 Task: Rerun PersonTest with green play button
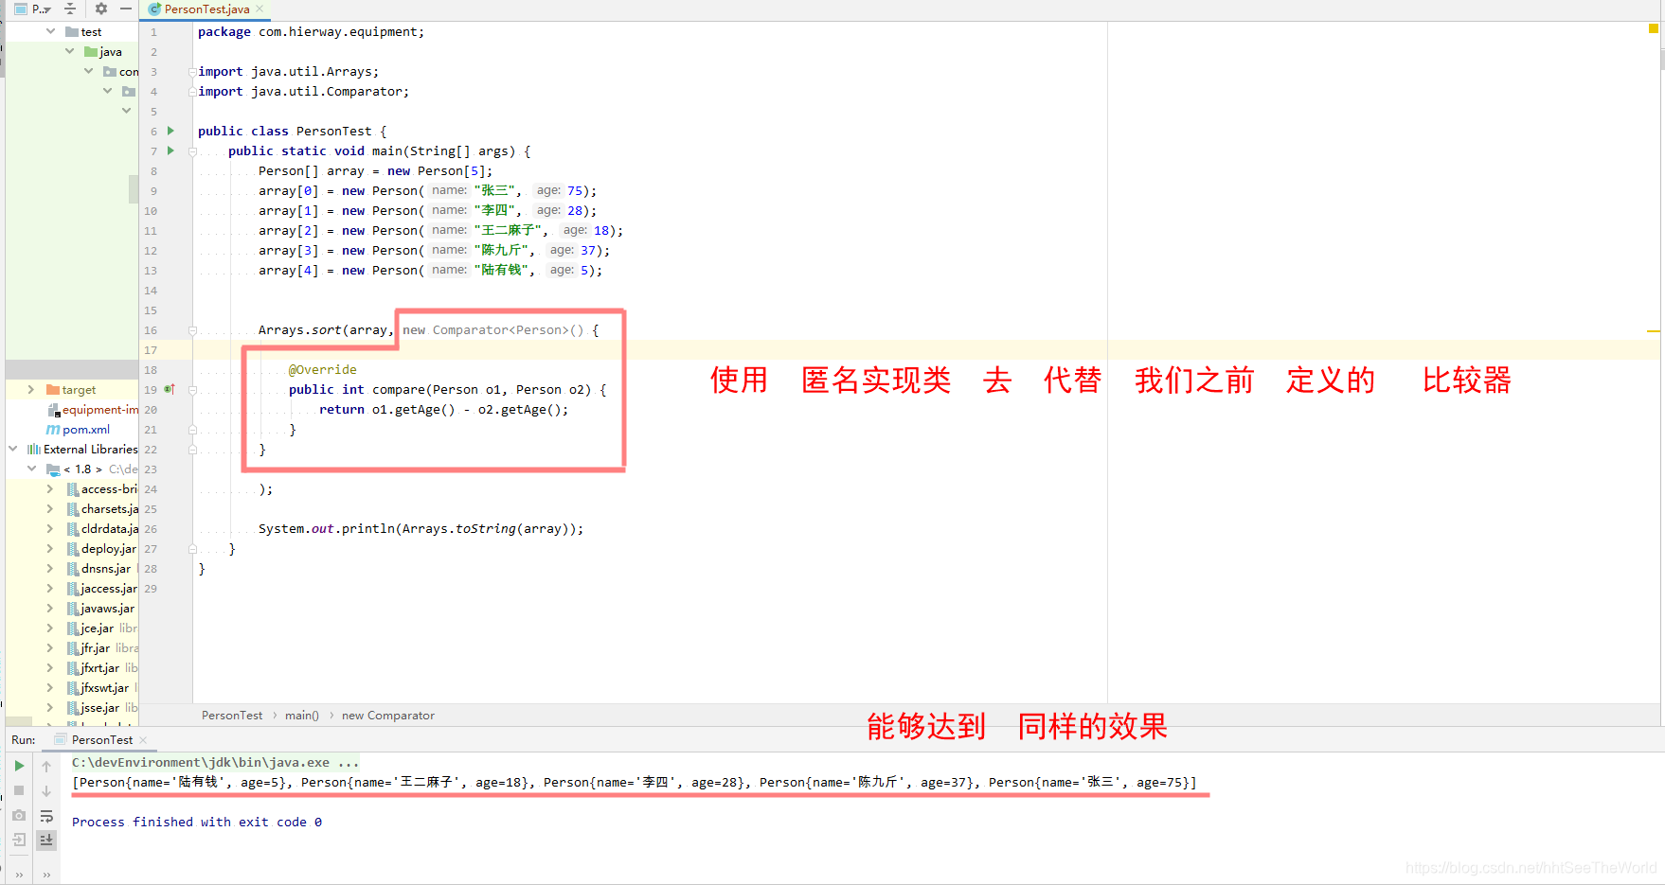pyautogui.click(x=19, y=766)
